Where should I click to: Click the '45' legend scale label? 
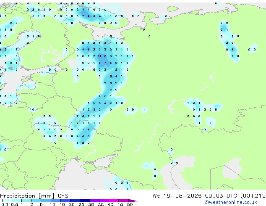pos(120,204)
